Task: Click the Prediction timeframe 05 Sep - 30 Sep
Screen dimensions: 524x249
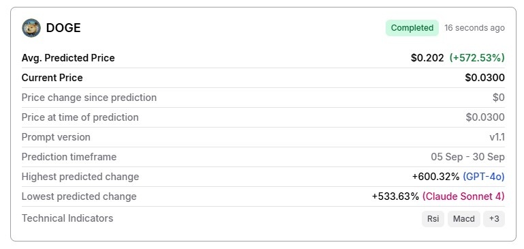Action: tap(467, 157)
